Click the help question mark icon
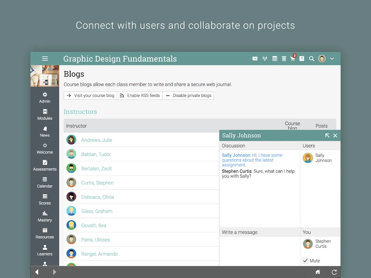The width and height of the screenshot is (371, 278). click(302, 59)
